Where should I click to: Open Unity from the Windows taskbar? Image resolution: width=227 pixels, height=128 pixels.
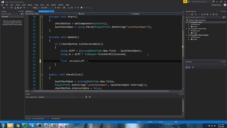click(47, 126)
